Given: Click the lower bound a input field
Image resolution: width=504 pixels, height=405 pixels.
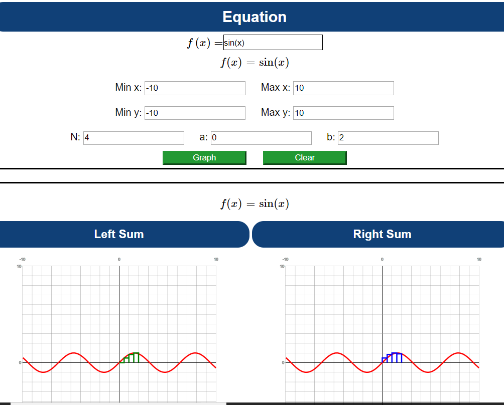Looking at the screenshot, I should click(261, 138).
